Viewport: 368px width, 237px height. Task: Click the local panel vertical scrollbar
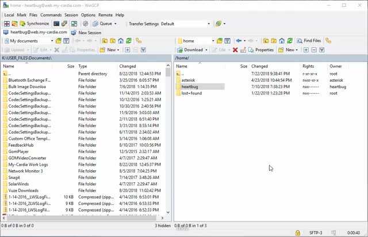(x=168, y=139)
